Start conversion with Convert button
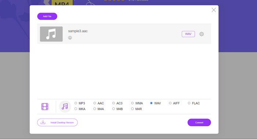This screenshot has width=257, height=139. tap(199, 122)
